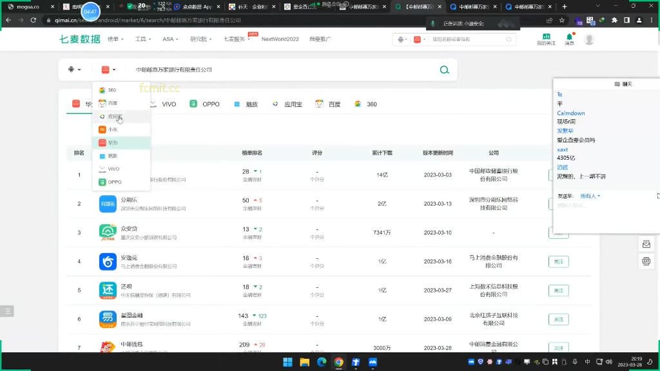
Task: Expand the Android platform dropdown in search bar
Action: (74, 70)
